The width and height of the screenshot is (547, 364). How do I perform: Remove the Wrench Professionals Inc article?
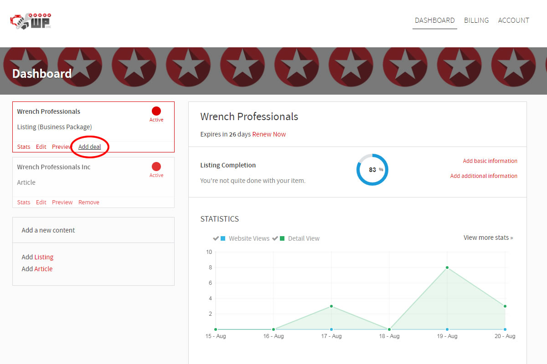(89, 202)
